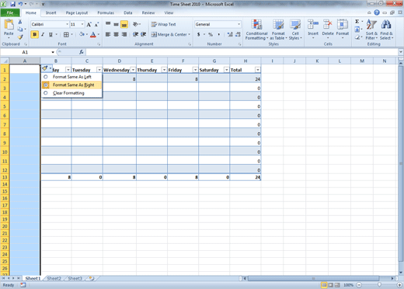Open Sort & Filter menu
404x289 pixels.
371,30
